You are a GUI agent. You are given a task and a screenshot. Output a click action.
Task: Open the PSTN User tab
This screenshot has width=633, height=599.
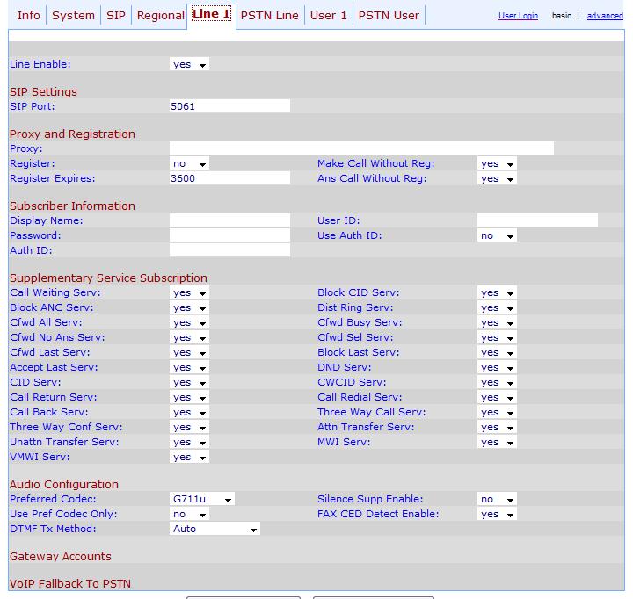click(389, 15)
